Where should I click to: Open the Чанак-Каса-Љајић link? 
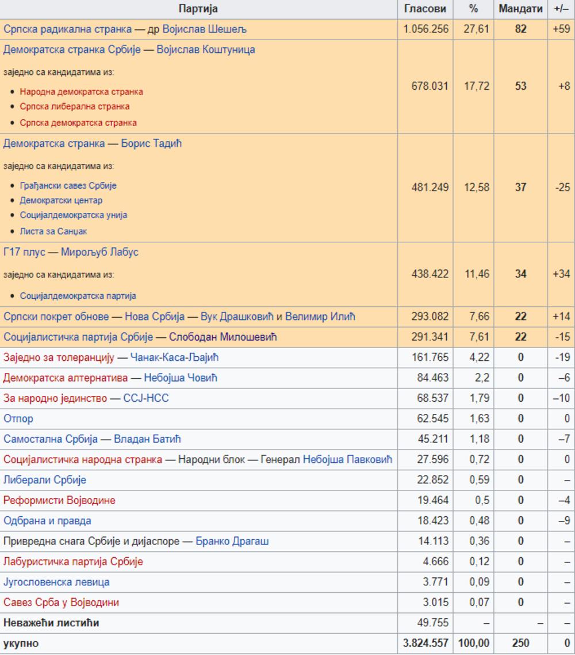[x=174, y=357]
